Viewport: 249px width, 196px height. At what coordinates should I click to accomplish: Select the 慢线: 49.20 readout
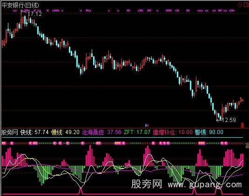(65, 132)
